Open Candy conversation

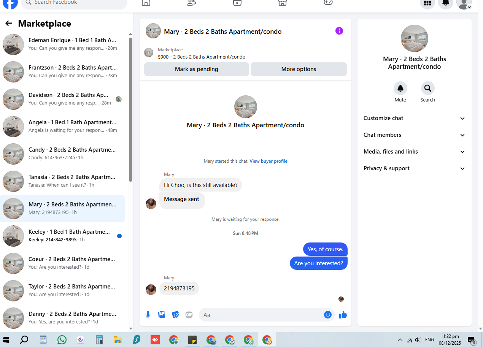pyautogui.click(x=62, y=154)
